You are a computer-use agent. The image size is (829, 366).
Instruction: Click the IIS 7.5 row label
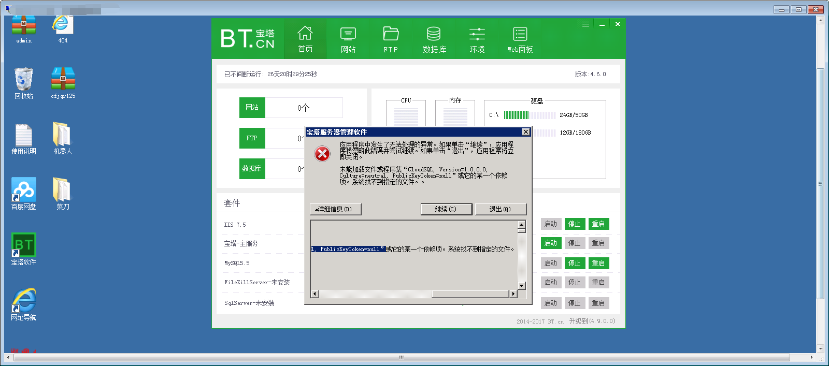click(x=235, y=225)
